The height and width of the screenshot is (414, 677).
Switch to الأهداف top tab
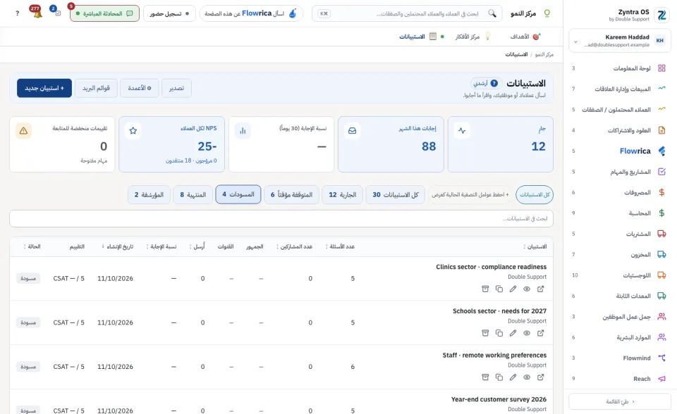click(x=525, y=37)
